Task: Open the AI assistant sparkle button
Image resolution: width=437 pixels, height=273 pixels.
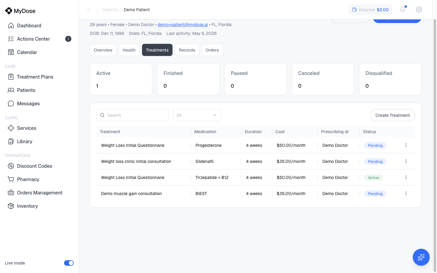Action: click(x=421, y=257)
